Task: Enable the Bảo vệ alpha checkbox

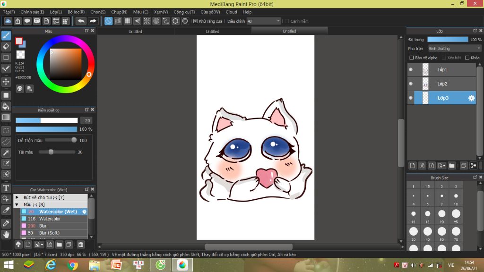Action: (412, 58)
